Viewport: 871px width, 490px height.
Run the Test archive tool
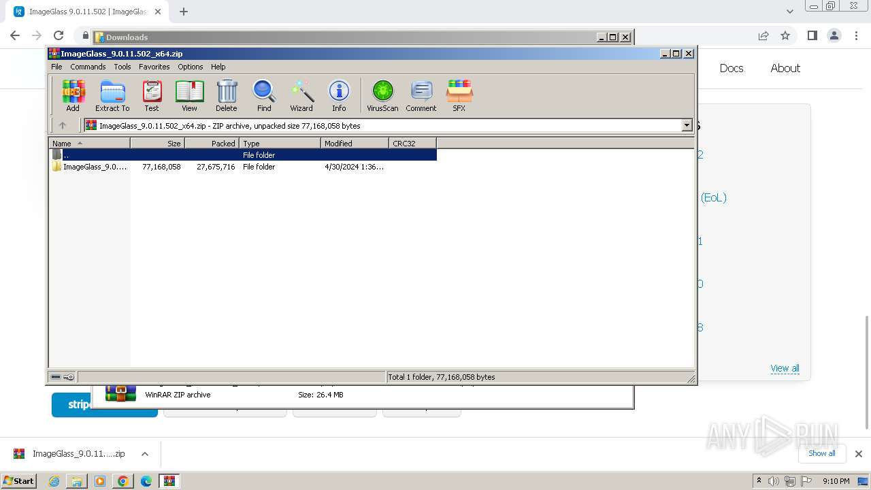point(152,95)
